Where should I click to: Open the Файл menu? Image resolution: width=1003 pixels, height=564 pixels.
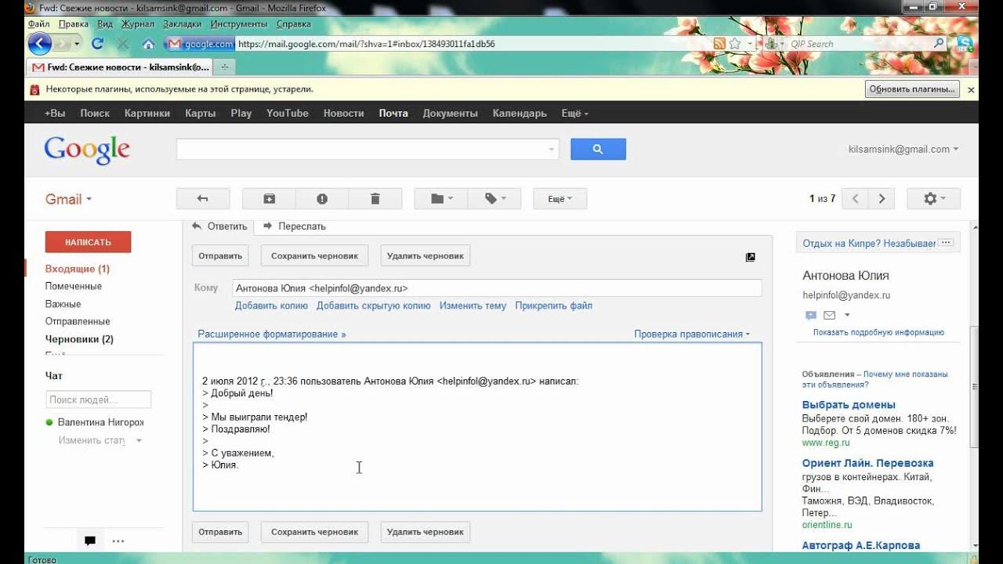39,23
